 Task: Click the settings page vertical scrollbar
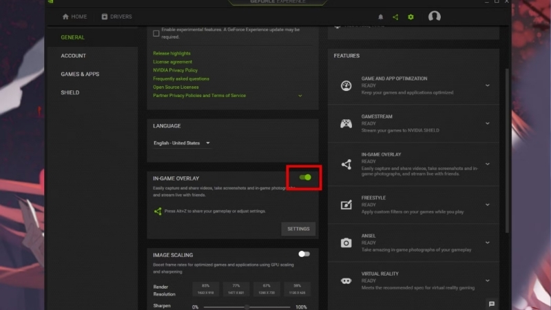click(x=507, y=151)
